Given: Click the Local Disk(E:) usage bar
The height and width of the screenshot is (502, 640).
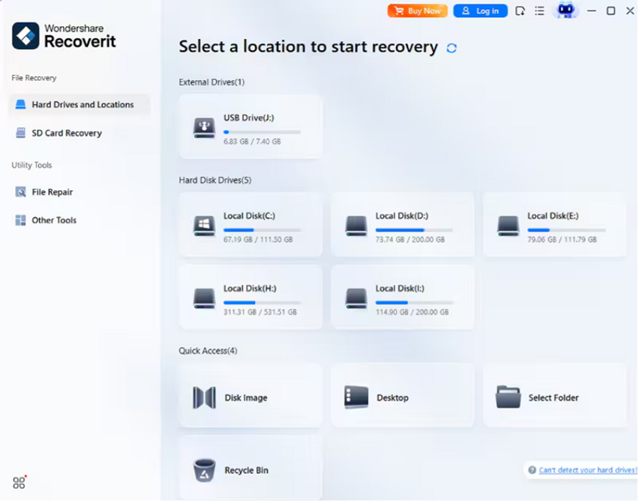Looking at the screenshot, I should coord(567,231).
